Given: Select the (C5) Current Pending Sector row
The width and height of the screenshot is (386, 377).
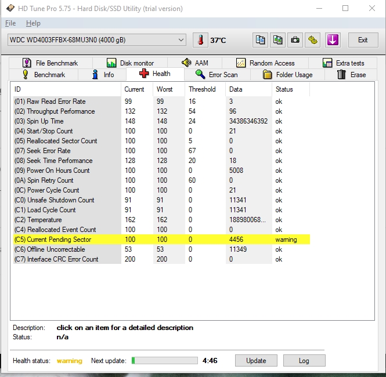Looking at the screenshot, I should (161, 240).
